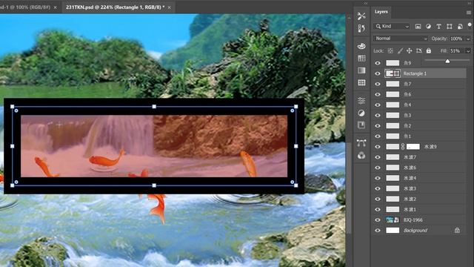474x267 pixels.
Task: Open the Fill slider dropdown arrow
Action: point(468,51)
